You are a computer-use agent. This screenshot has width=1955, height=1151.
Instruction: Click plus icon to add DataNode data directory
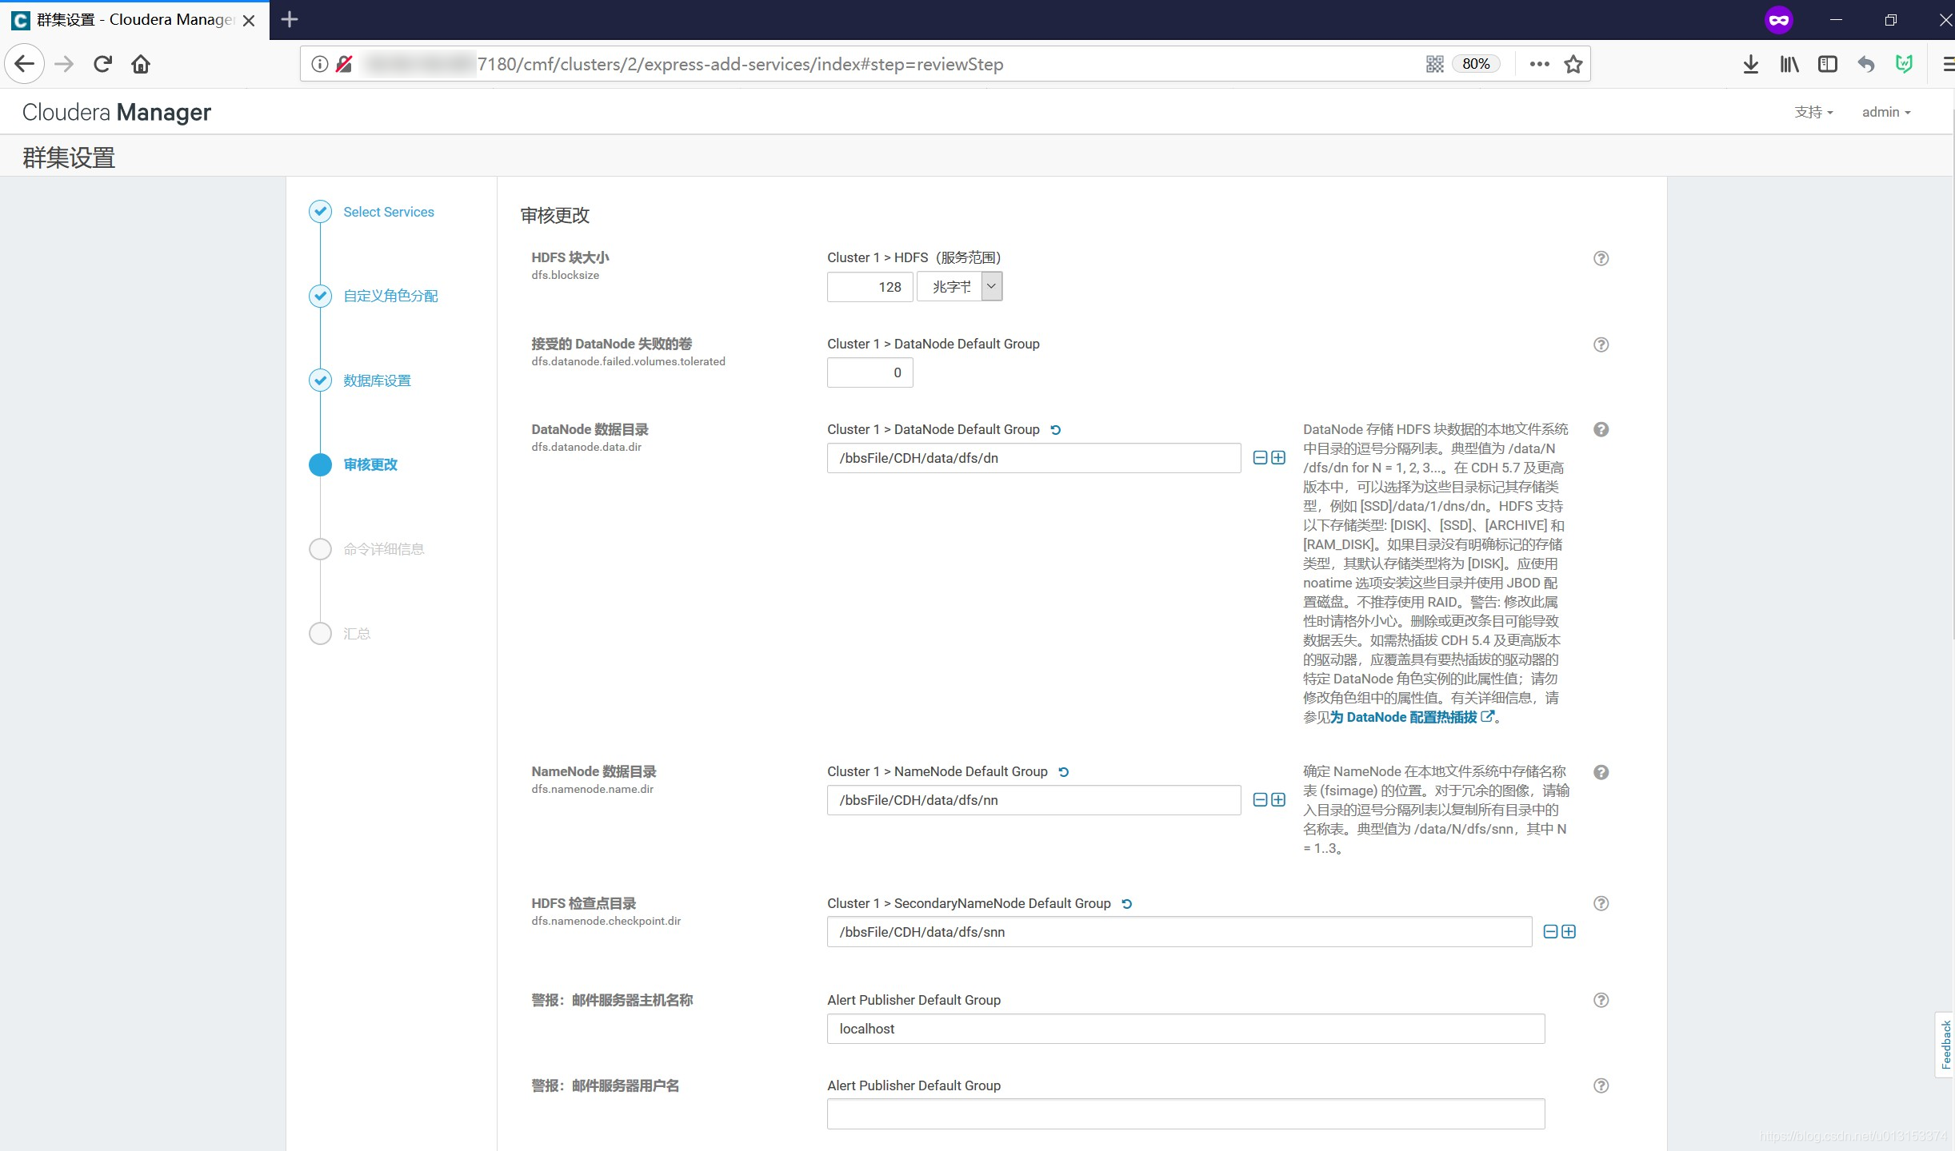point(1278,458)
